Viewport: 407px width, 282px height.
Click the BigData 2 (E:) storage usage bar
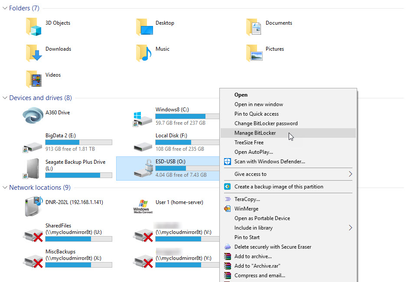tap(78, 142)
